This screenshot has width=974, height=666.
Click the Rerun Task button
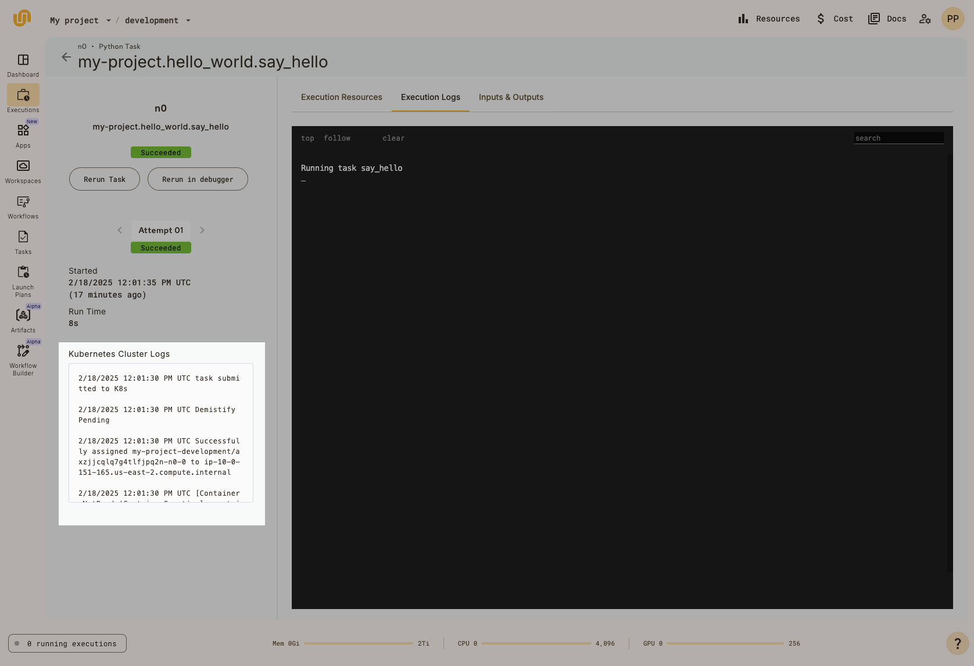[104, 179]
